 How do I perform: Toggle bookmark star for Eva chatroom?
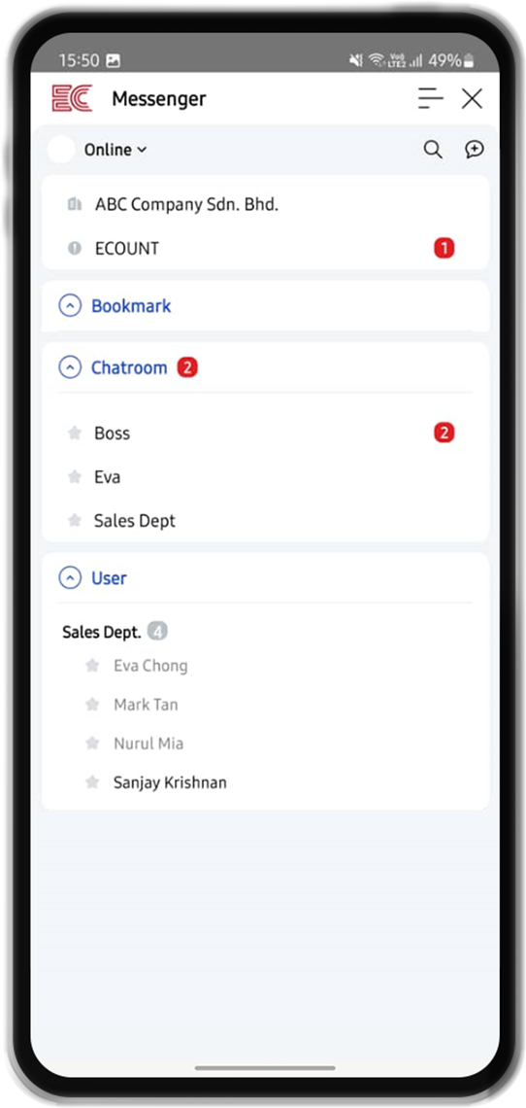[x=74, y=476]
